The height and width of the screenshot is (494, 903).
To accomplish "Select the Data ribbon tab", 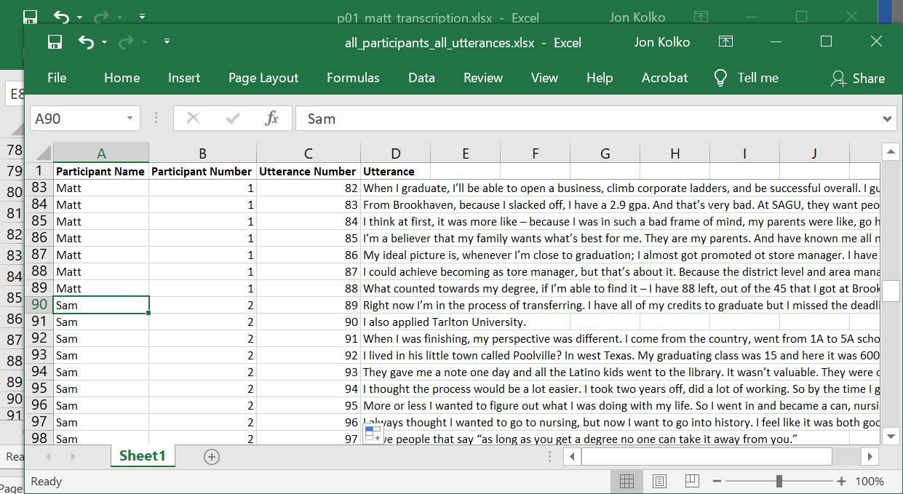I will tap(421, 78).
